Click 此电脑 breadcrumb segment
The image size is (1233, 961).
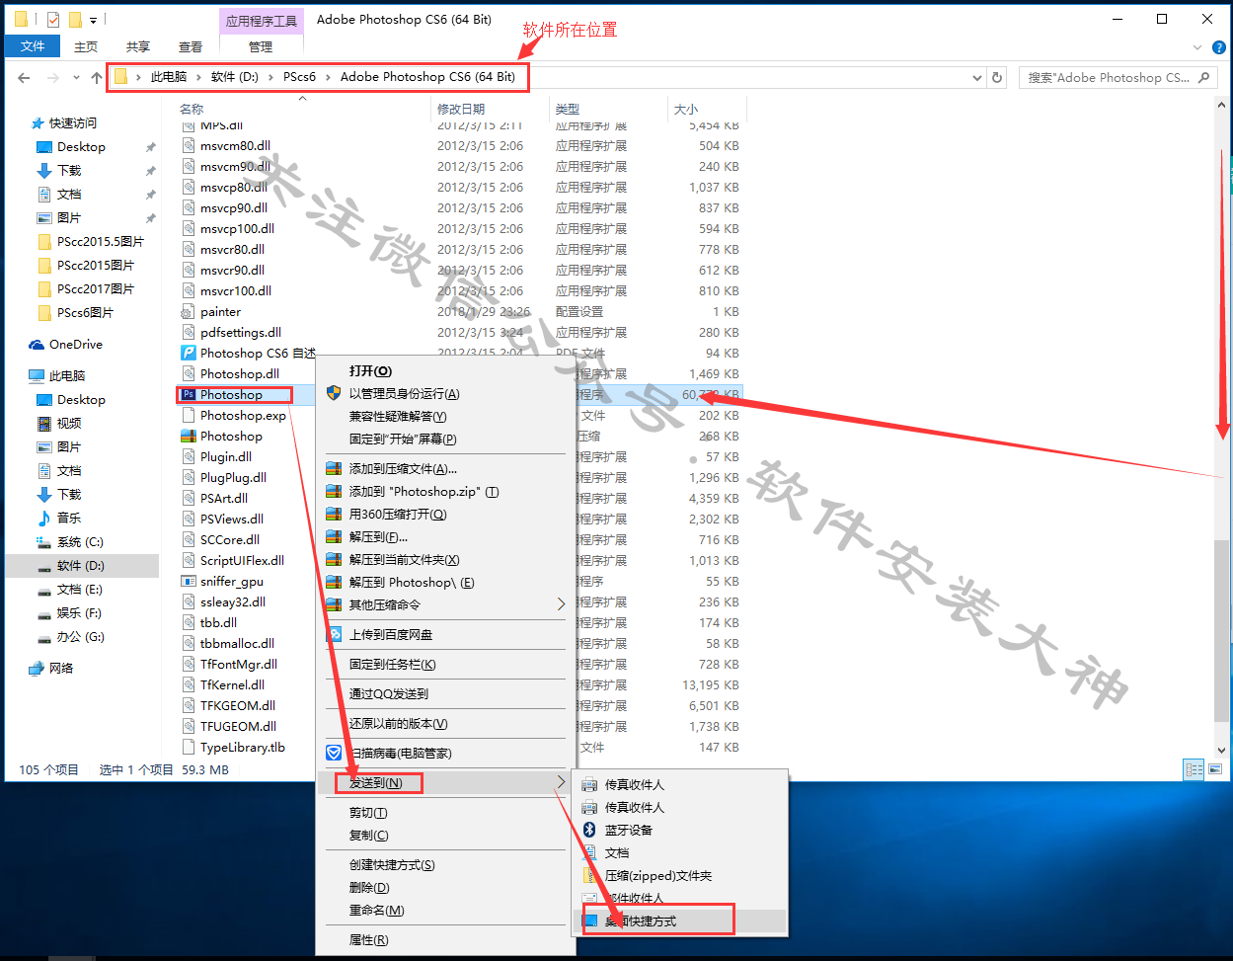pyautogui.click(x=168, y=76)
